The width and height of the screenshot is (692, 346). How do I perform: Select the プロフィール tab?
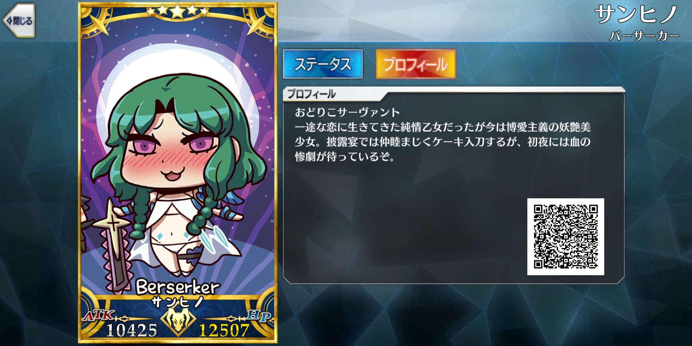point(416,64)
